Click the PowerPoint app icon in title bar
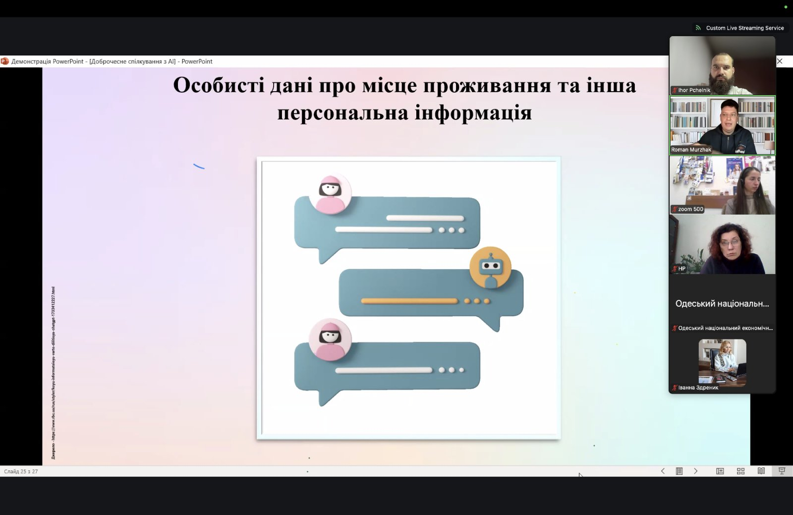 pos(5,61)
